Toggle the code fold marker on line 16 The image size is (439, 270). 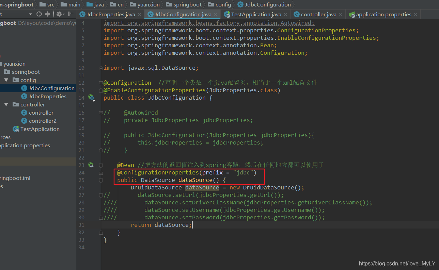101,113
